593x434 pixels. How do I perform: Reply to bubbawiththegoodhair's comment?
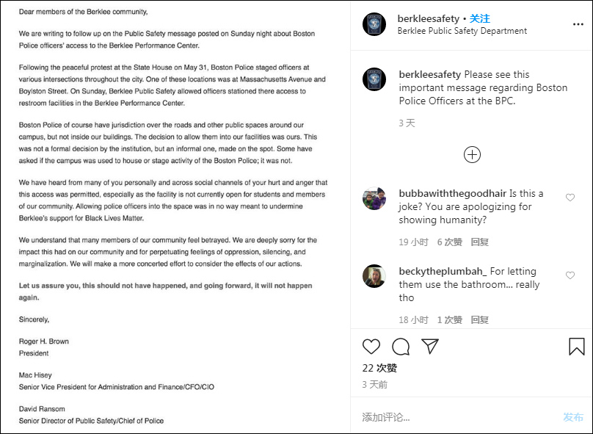(x=479, y=242)
